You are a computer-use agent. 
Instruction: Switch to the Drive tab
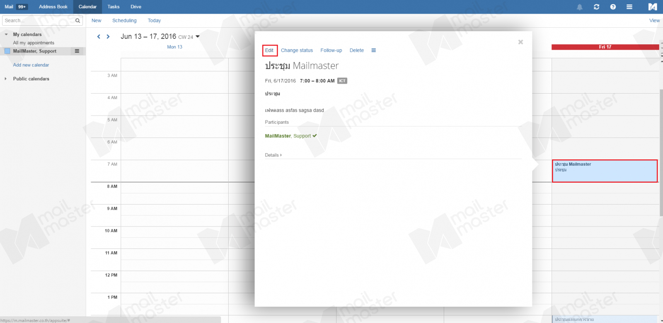(x=136, y=7)
